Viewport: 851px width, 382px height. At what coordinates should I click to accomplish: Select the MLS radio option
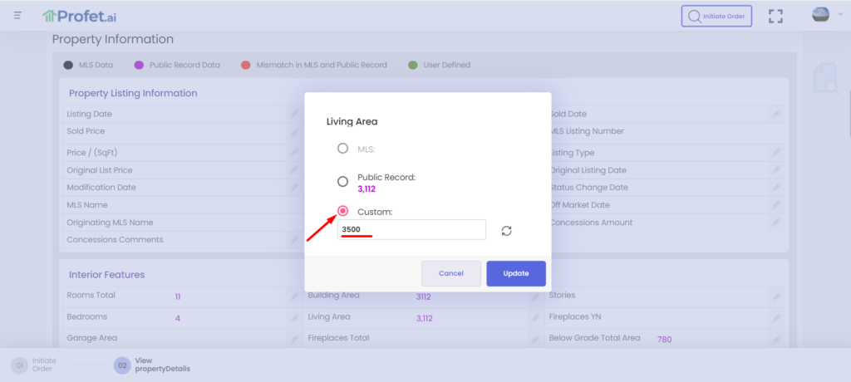click(342, 149)
